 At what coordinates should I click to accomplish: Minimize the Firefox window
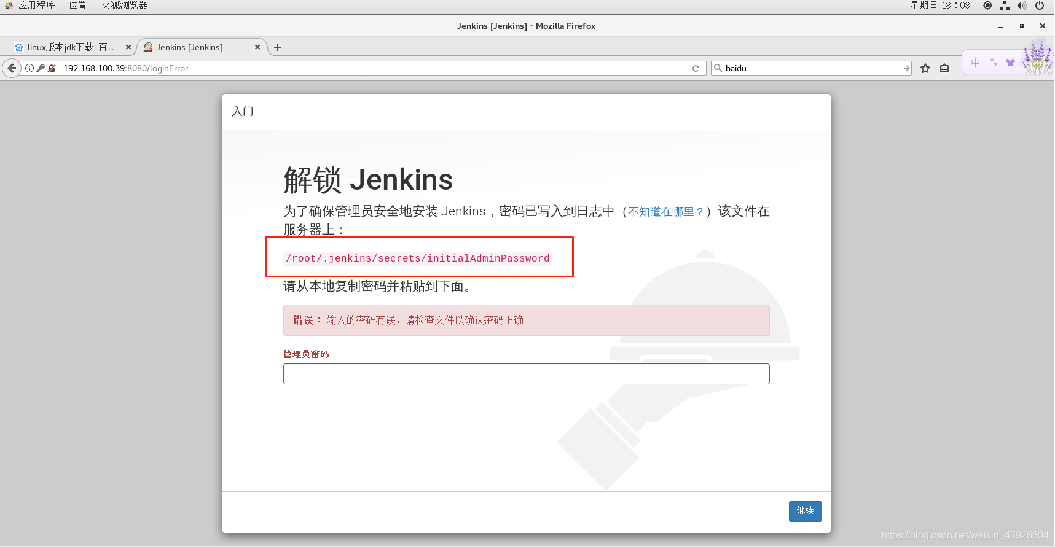tap(1001, 26)
